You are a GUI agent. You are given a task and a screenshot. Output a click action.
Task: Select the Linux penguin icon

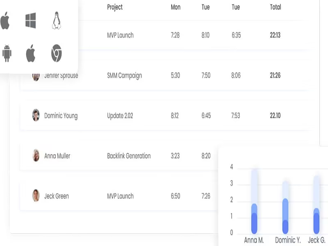click(56, 20)
